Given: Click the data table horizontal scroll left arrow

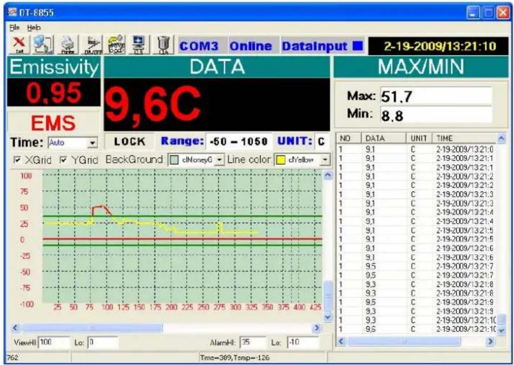Looking at the screenshot, I should [342, 341].
